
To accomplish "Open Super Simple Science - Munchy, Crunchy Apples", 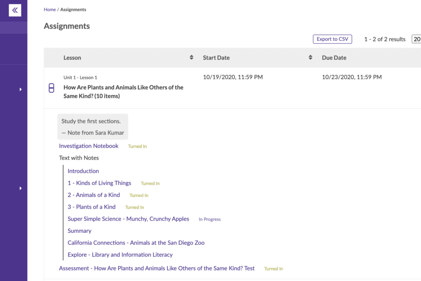I will click(x=128, y=219).
